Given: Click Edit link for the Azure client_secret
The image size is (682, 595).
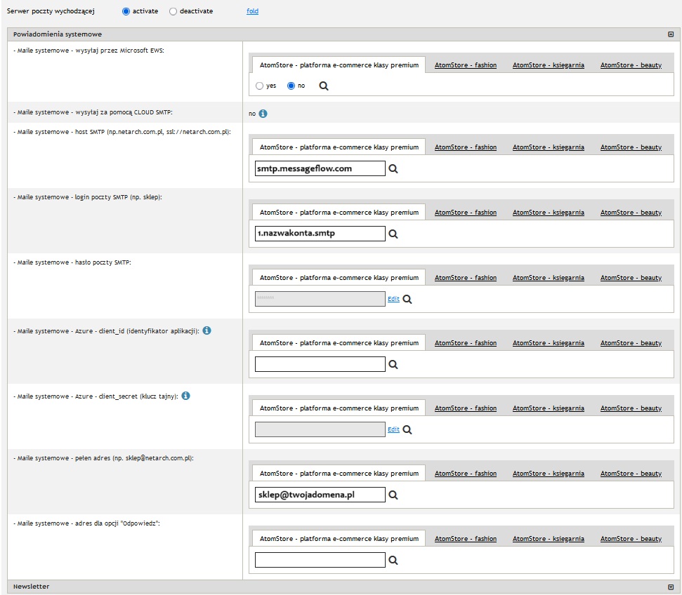Looking at the screenshot, I should click(393, 429).
